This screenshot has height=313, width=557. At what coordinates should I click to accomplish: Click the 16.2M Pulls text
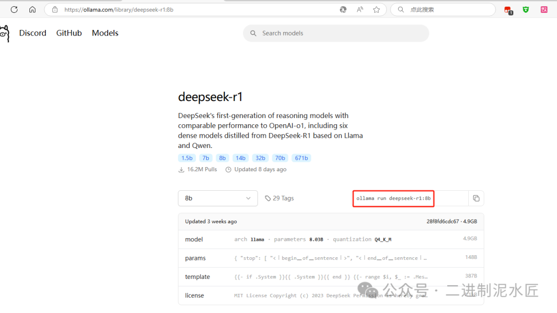coord(202,170)
